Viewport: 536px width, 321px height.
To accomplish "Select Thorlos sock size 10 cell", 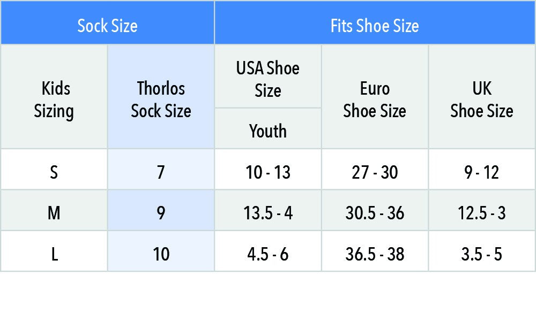I will [161, 254].
